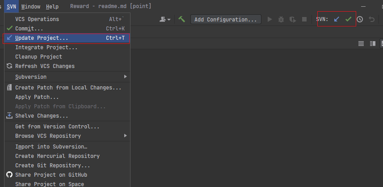The image size is (383, 187).
Task: Choose Import into Subversion… entry
Action: [67, 147]
